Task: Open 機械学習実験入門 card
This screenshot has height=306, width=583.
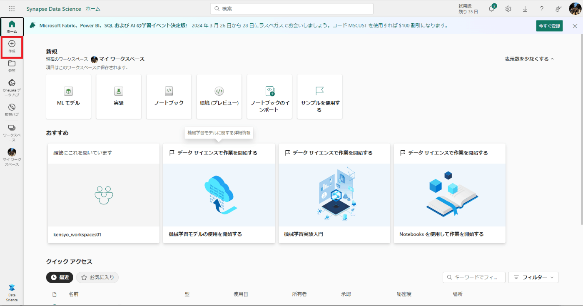Action: tap(334, 193)
